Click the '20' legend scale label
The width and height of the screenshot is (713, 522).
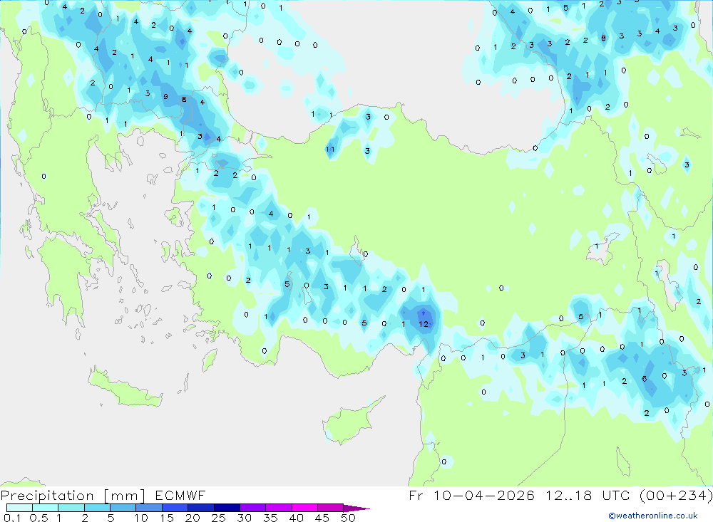193,518
